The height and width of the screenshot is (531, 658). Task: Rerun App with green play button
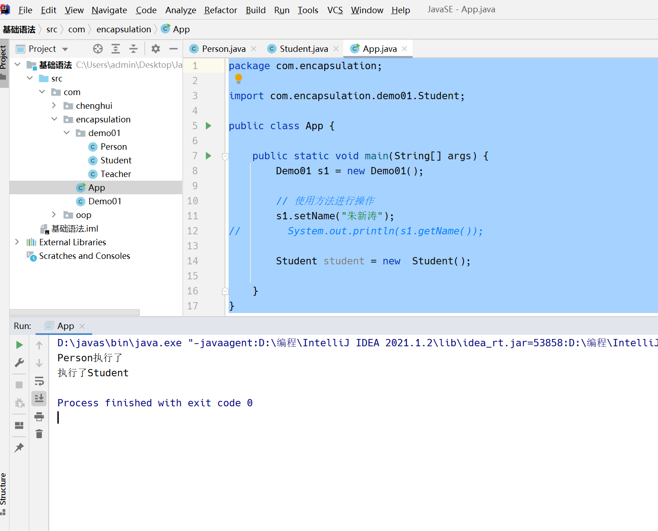click(19, 345)
